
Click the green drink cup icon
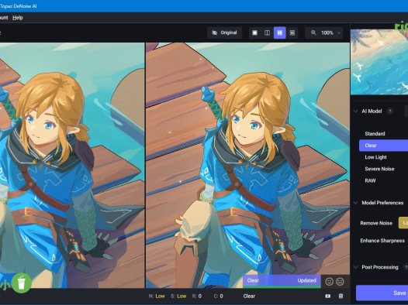pyautogui.click(x=22, y=283)
